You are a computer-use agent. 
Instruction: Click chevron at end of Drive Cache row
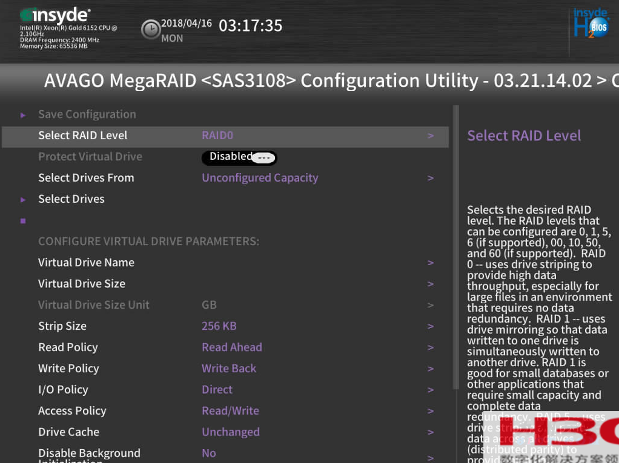tap(431, 432)
